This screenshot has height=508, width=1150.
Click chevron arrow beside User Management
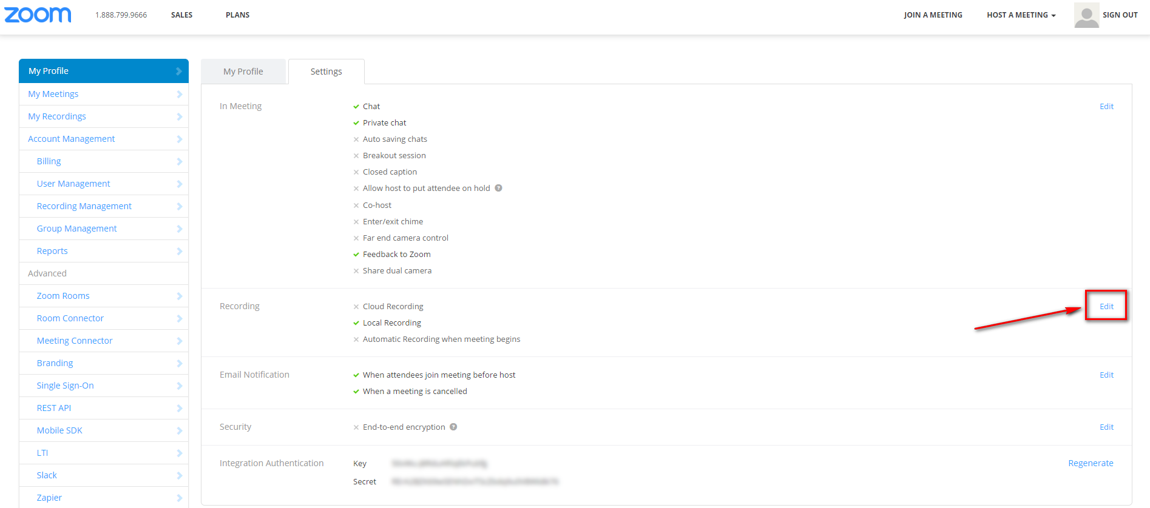(179, 184)
